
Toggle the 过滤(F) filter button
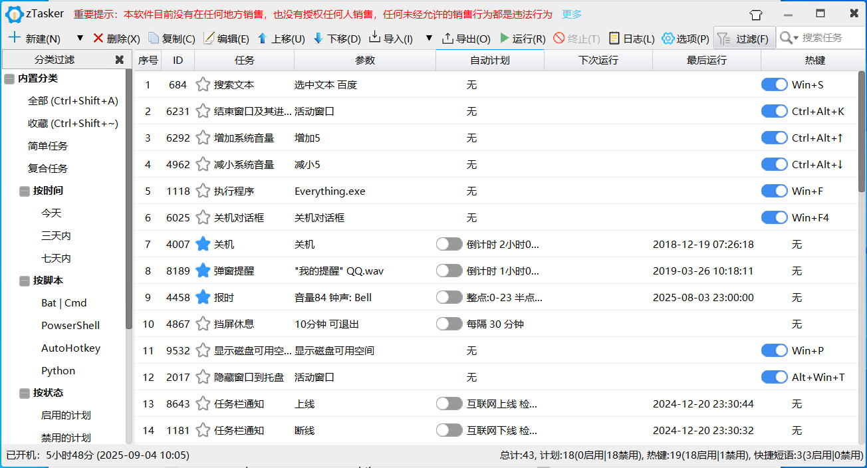[744, 39]
